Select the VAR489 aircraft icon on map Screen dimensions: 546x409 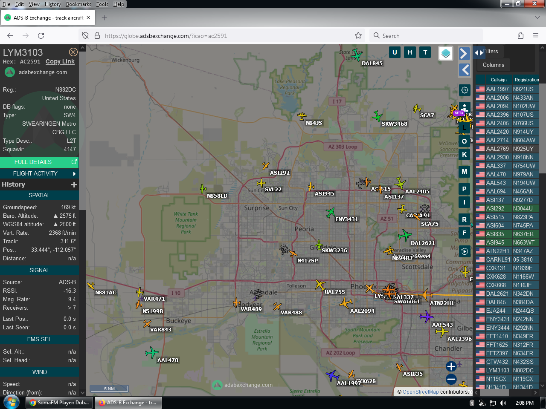(237, 302)
